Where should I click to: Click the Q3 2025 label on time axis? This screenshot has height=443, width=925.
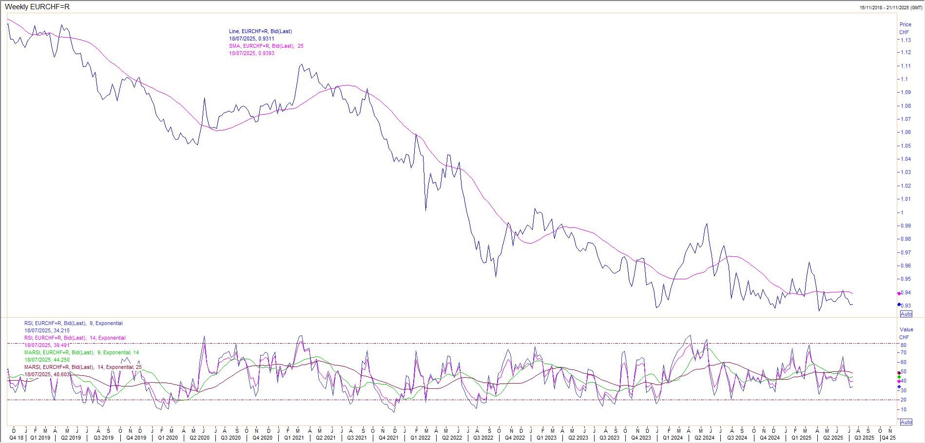pyautogui.click(x=864, y=438)
